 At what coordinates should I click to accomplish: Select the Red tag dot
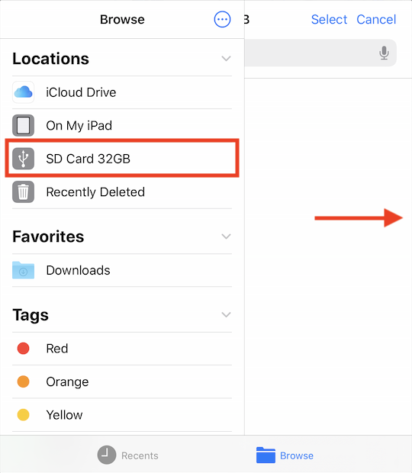23,348
